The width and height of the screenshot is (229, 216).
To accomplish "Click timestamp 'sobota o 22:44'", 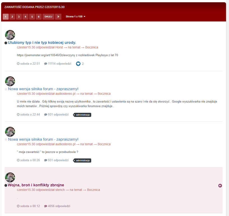I will pyautogui.click(x=30, y=114).
